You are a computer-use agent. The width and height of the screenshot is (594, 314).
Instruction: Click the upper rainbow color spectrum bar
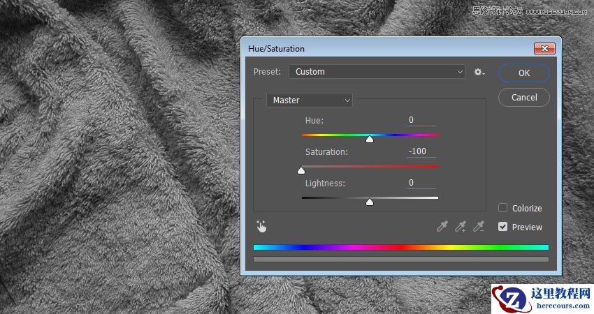coord(400,247)
